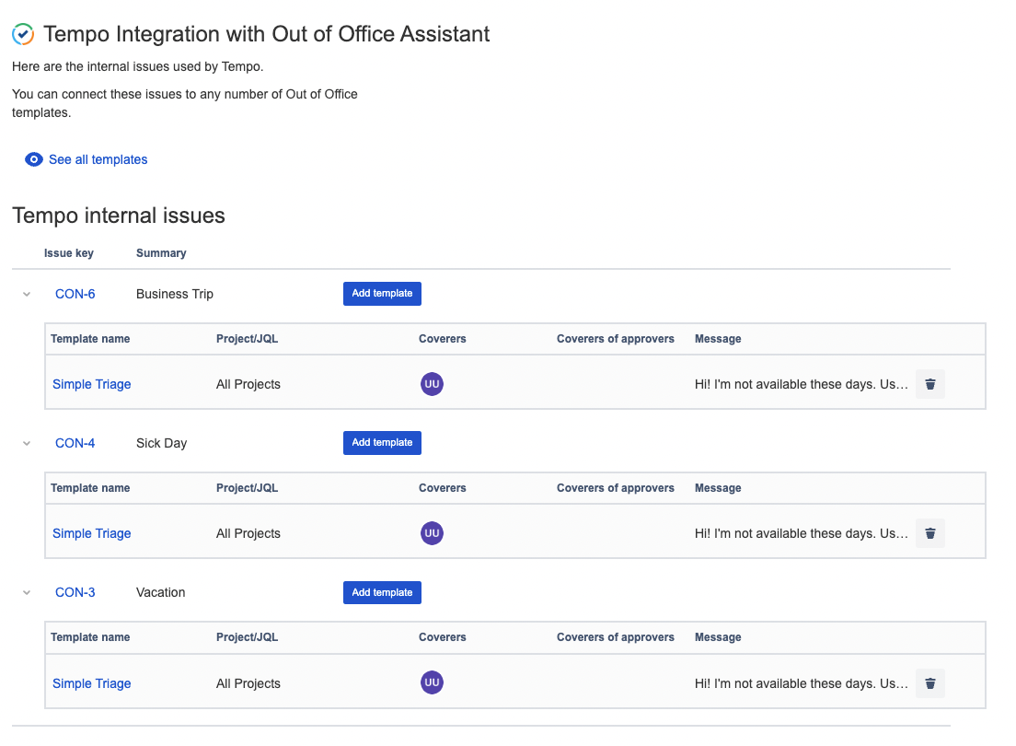Open issue CON-4
This screenshot has width=1016, height=746.
(x=75, y=443)
